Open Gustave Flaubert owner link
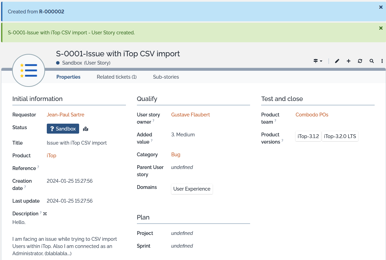Viewport: 386px width, 260px height. point(190,115)
